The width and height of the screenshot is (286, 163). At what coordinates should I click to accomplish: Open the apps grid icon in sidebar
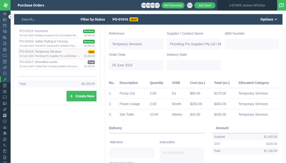coord(5,91)
